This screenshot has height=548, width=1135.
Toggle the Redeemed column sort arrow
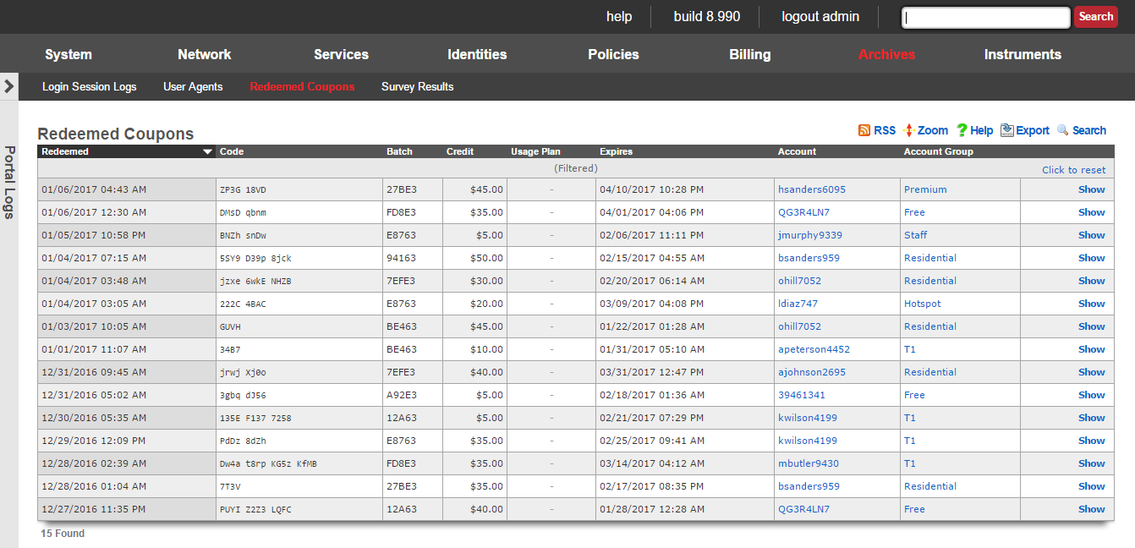(207, 152)
